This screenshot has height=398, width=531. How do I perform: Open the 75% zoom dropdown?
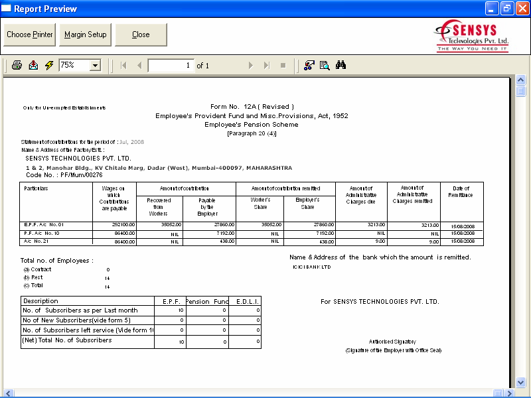pyautogui.click(x=95, y=65)
